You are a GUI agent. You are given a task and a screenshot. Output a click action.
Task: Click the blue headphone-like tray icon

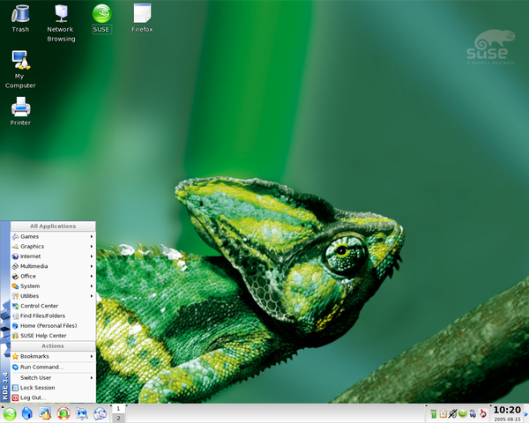[x=473, y=413]
